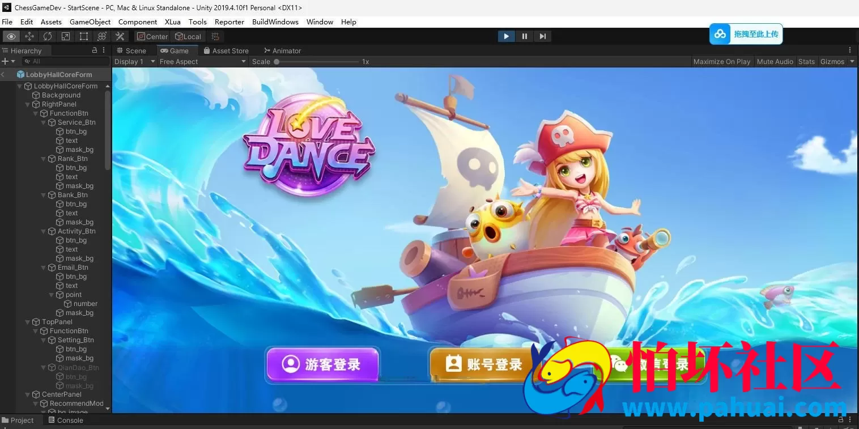Image resolution: width=859 pixels, height=429 pixels.
Task: Open the Project tab
Action: 18,420
